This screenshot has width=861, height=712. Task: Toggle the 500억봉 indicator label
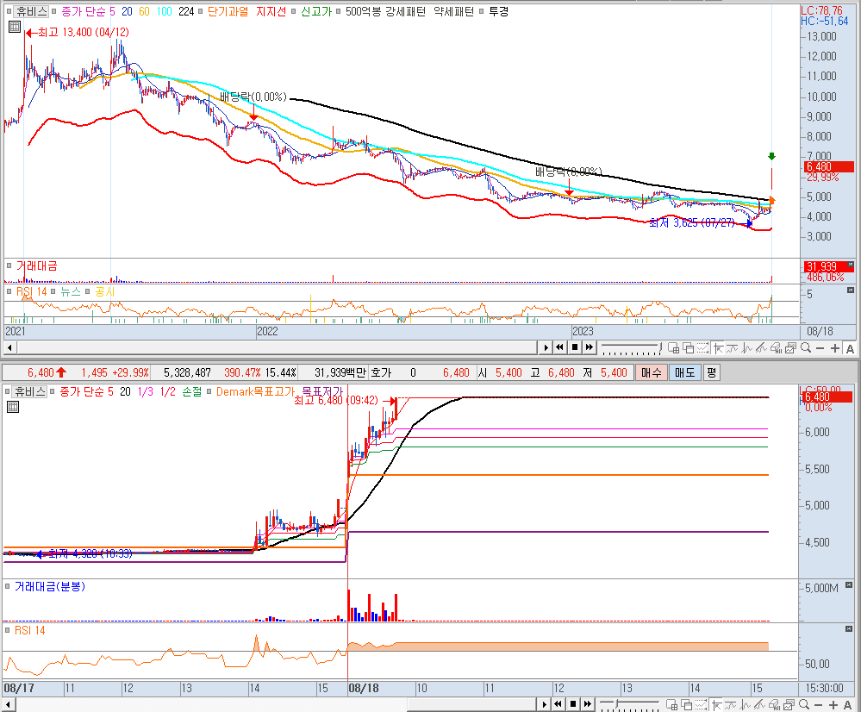tap(362, 11)
